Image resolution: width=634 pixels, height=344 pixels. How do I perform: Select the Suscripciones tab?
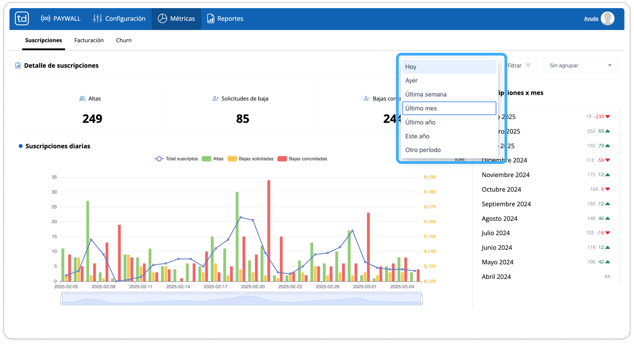pyautogui.click(x=43, y=40)
